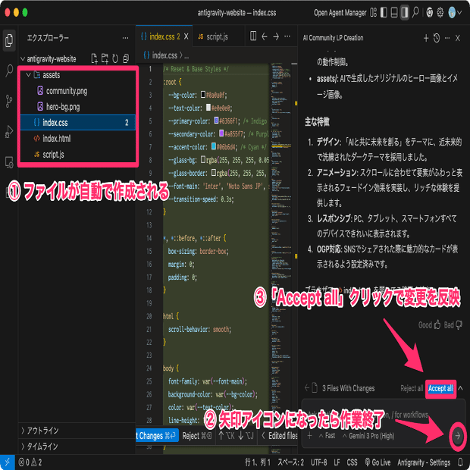This screenshot has height=470, width=470.
Task: Click Open Agent Manager
Action: (340, 13)
